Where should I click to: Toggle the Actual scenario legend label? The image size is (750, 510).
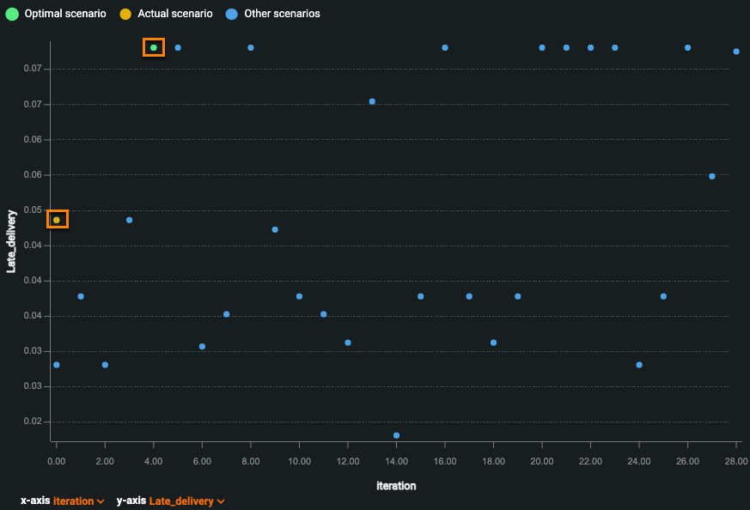point(174,14)
